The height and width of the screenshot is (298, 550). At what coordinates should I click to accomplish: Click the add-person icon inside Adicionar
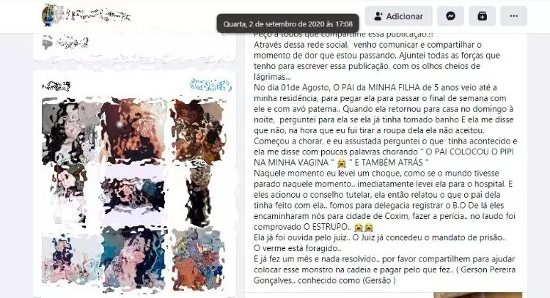click(x=378, y=16)
